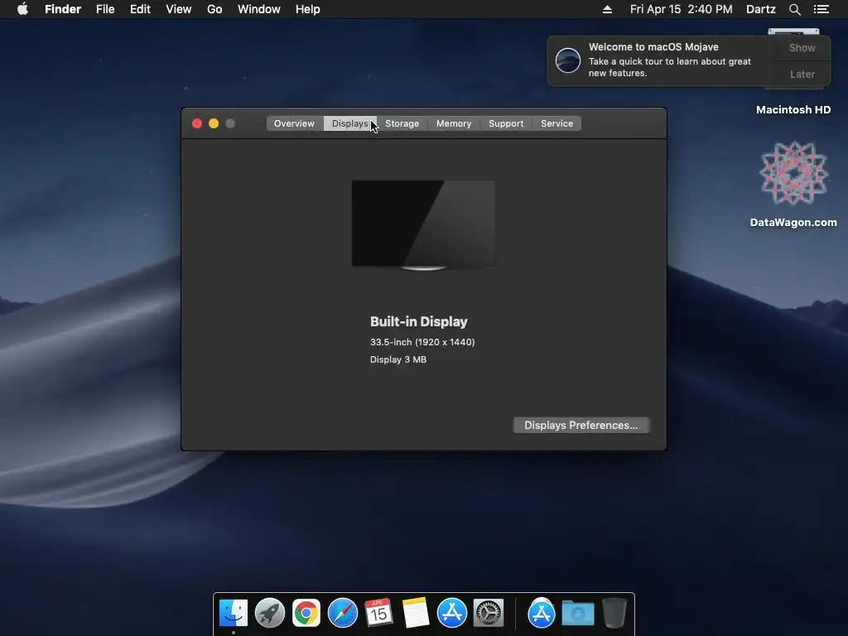This screenshot has height=636, width=848.
Task: Minimize window with yellow button
Action: (214, 123)
